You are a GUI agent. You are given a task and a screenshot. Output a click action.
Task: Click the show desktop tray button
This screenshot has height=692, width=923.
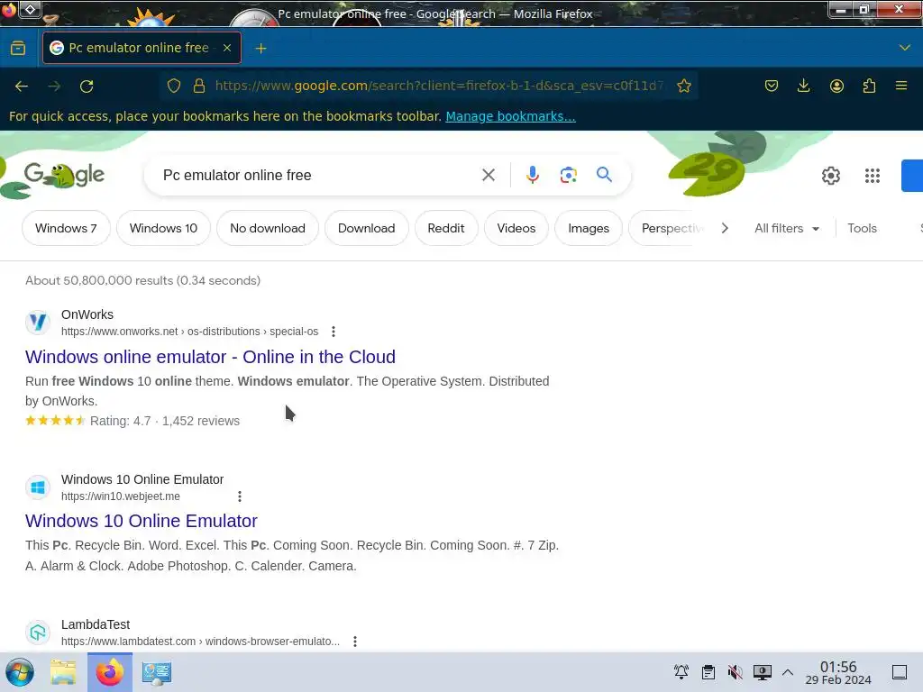[900, 672]
